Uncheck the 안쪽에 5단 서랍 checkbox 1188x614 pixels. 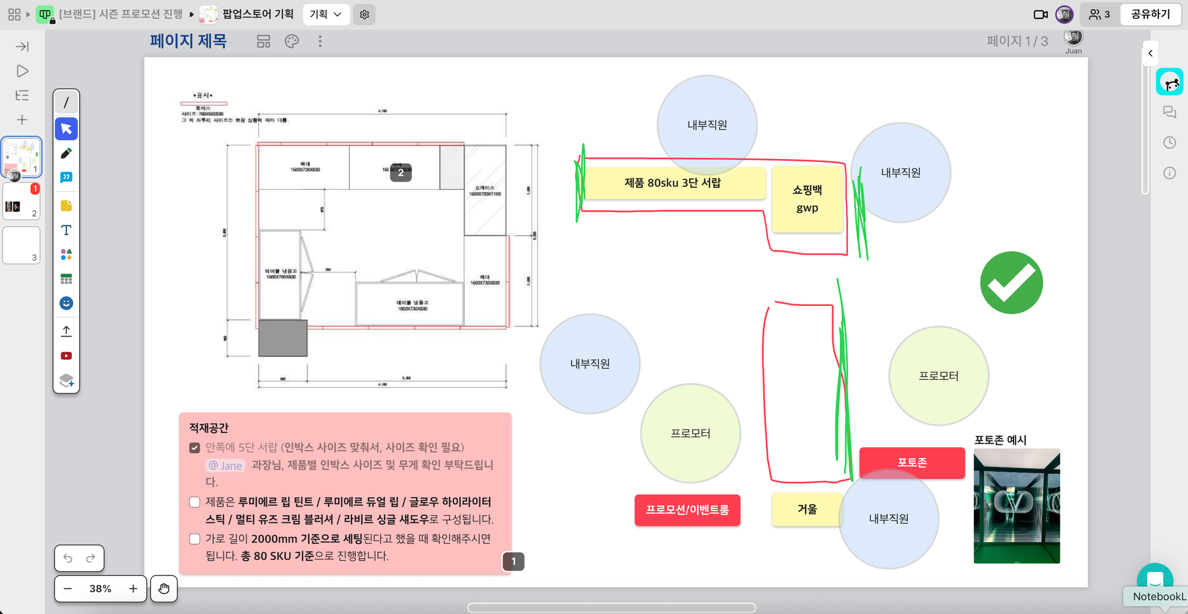pyautogui.click(x=194, y=448)
